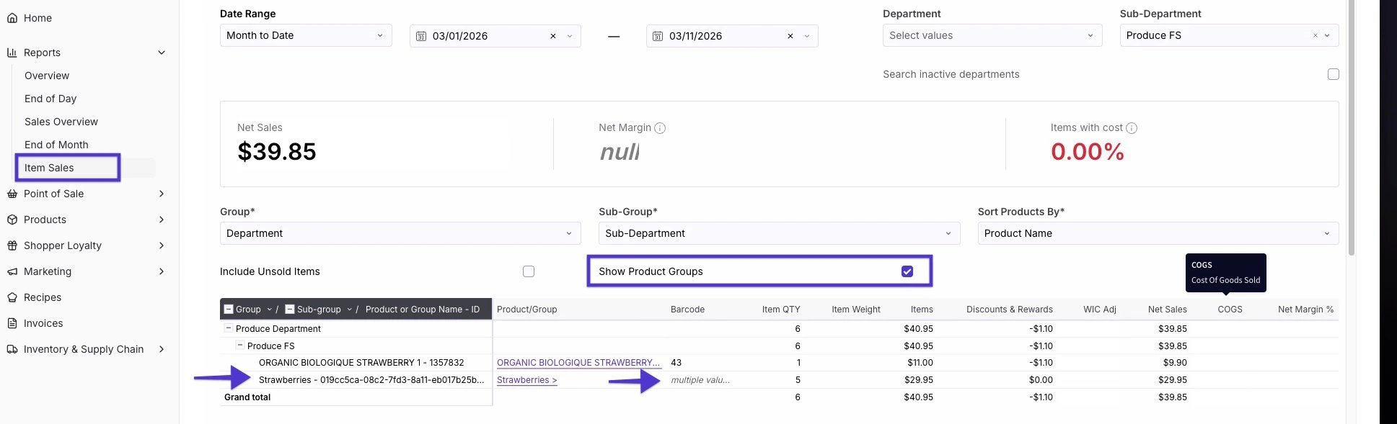Click the Reports bar chart icon
This screenshot has height=424, width=1397.
pyautogui.click(x=12, y=53)
